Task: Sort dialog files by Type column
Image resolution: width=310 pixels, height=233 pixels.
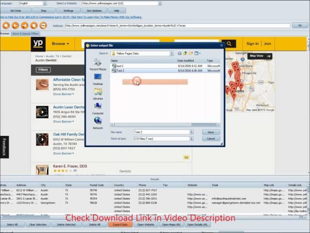Action: pos(213,61)
